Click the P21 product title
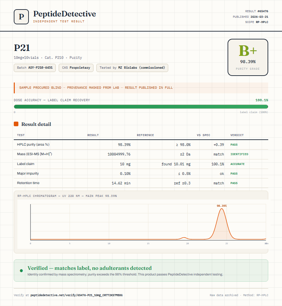Screen dimensions: 282x306 (22, 48)
